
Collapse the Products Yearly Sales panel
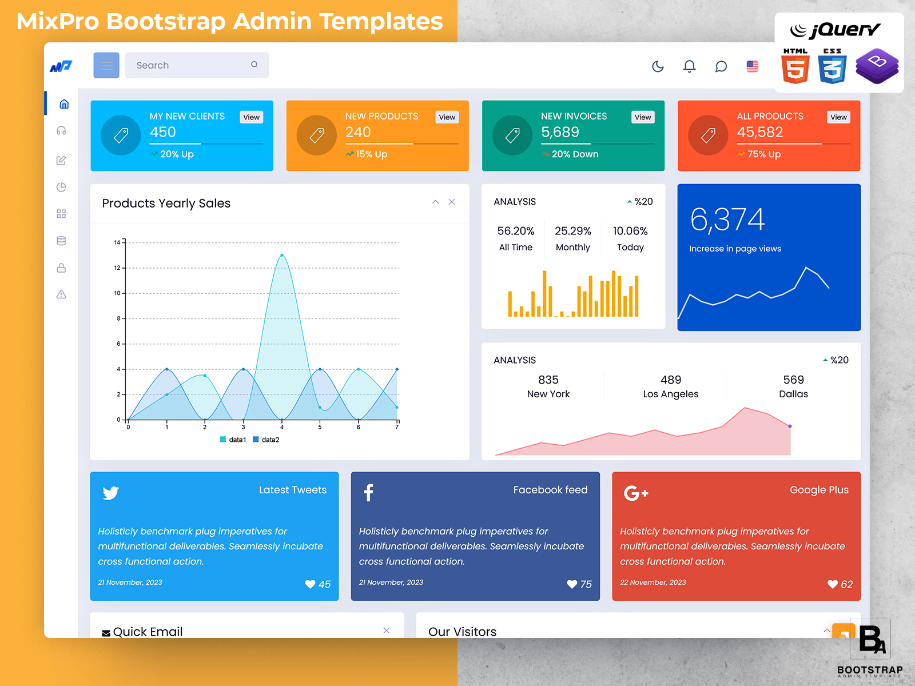pyautogui.click(x=435, y=202)
